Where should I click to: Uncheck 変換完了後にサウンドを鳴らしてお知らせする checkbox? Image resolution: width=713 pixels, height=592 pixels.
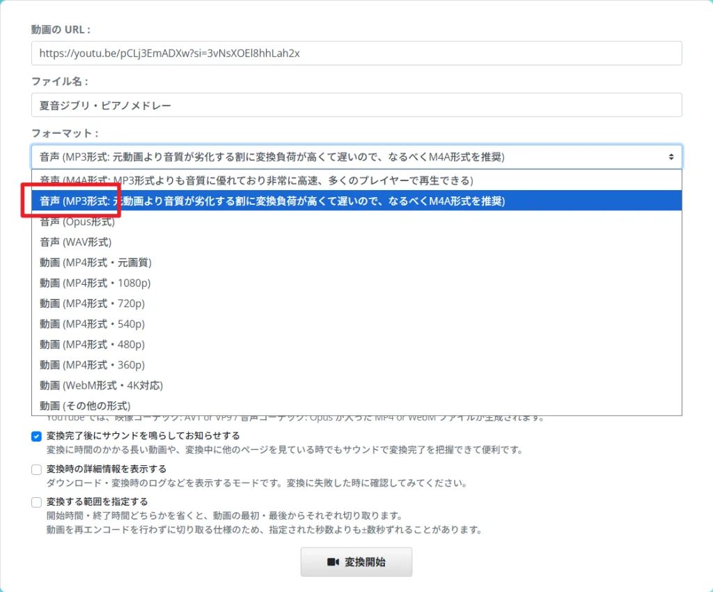[36, 437]
